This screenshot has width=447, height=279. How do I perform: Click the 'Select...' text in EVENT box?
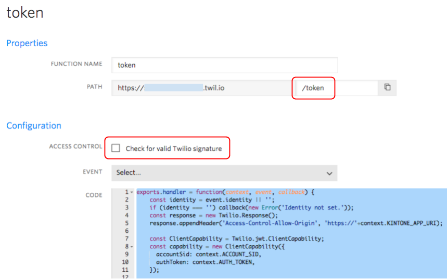(129, 172)
